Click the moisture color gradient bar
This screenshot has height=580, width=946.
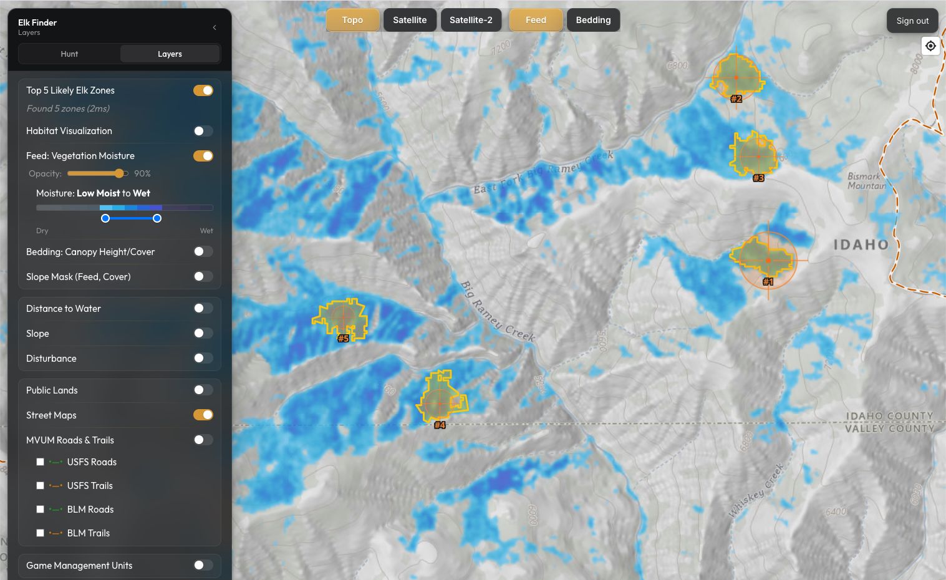pos(125,208)
